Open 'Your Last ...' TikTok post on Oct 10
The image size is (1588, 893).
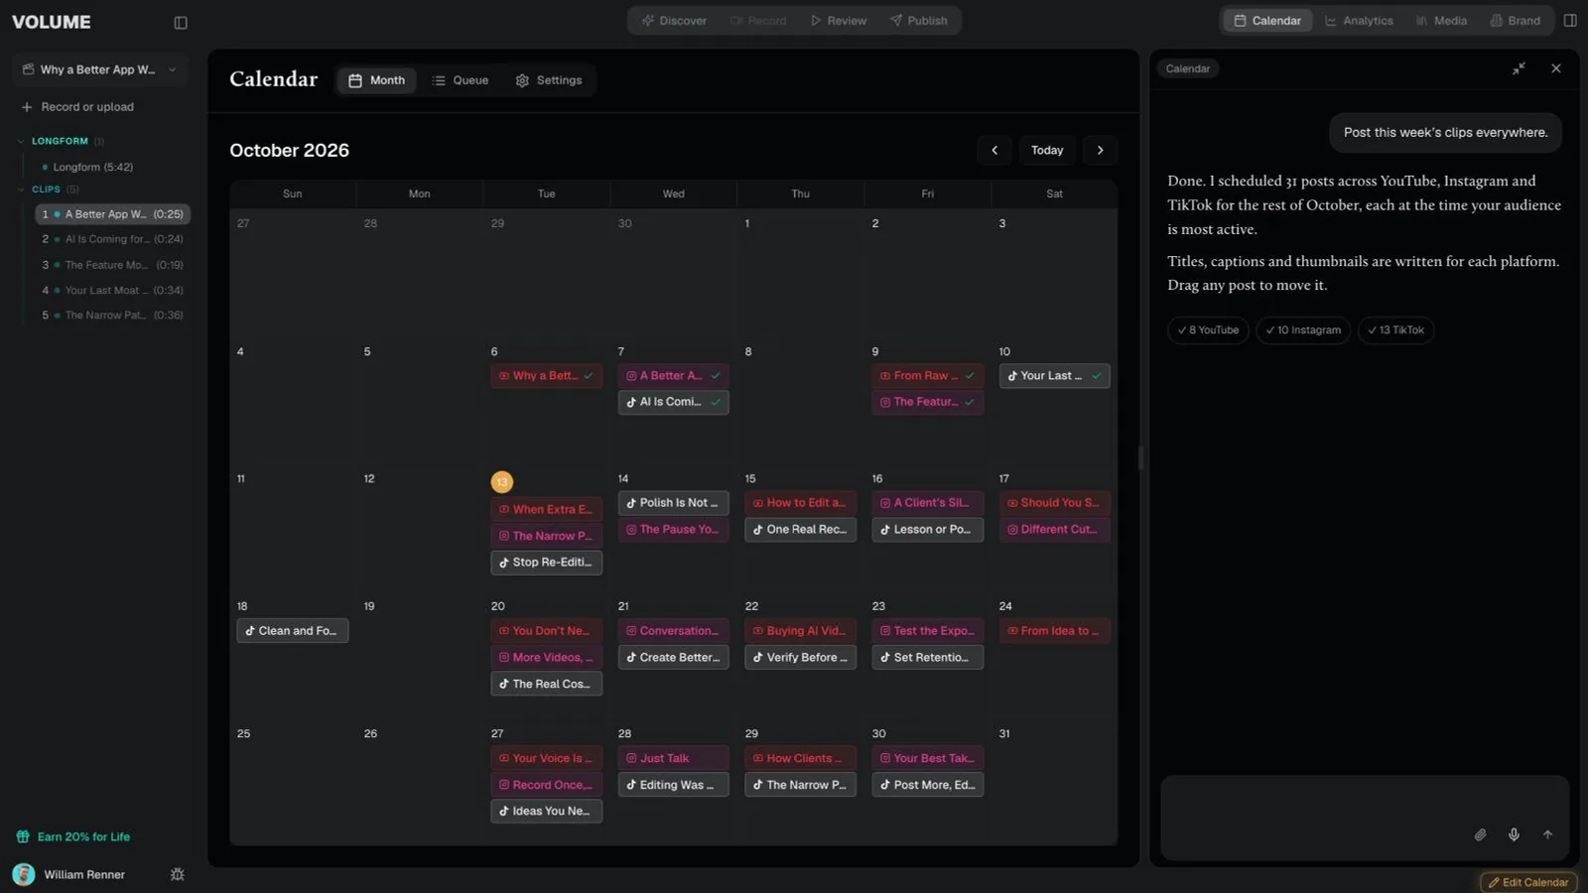coord(1054,376)
